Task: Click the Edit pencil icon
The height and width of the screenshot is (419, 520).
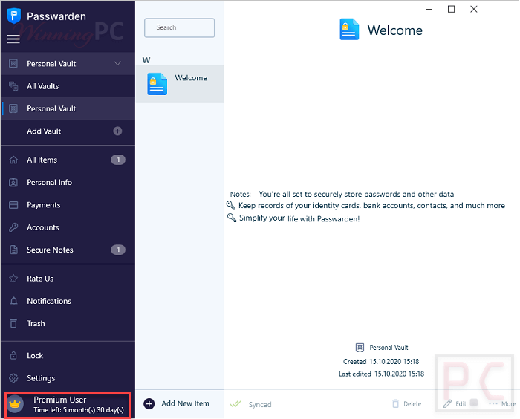Action: coord(447,403)
